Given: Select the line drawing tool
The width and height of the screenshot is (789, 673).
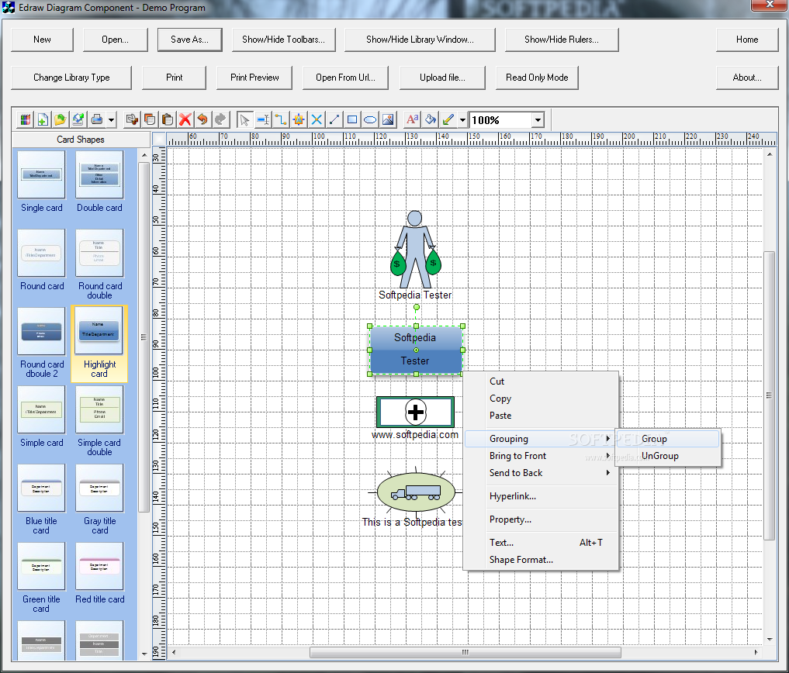Looking at the screenshot, I should click(x=334, y=119).
